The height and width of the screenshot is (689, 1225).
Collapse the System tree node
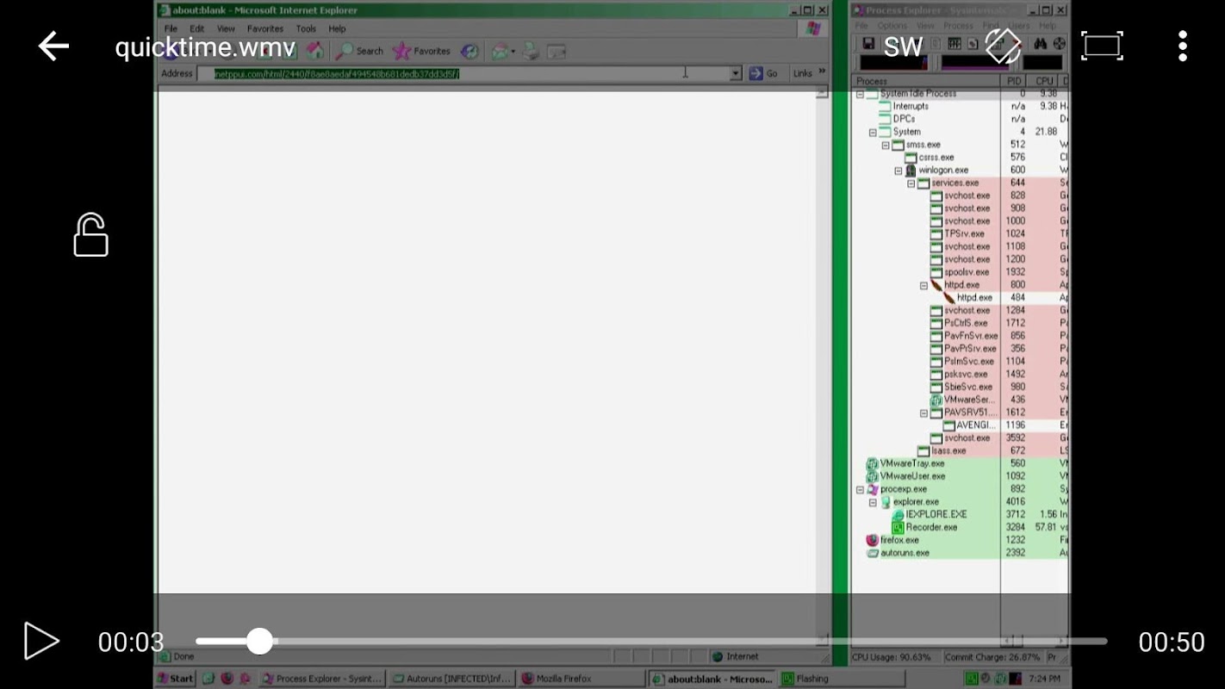click(x=873, y=132)
